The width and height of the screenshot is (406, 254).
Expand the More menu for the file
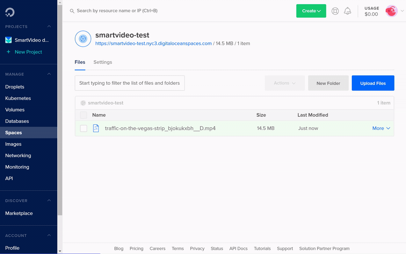(381, 128)
